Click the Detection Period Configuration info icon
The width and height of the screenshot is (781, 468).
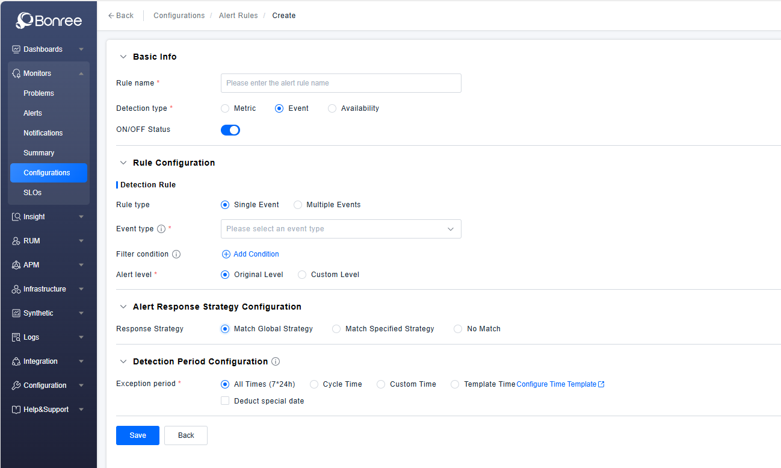tap(276, 361)
